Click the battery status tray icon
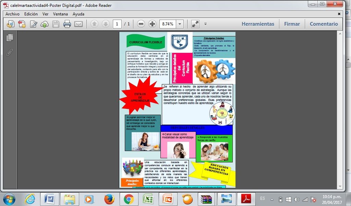Screen dimensions: 351x206 coord(280,199)
